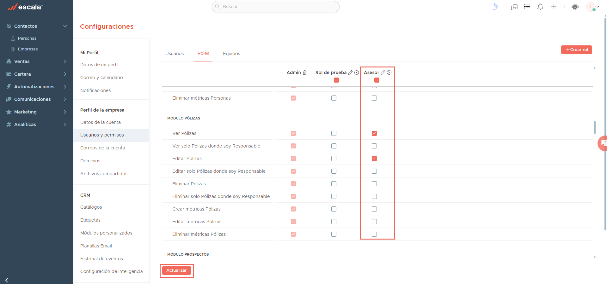Check Editar Pólizas for Rol de prueba
The height and width of the screenshot is (284, 607).
(334, 159)
